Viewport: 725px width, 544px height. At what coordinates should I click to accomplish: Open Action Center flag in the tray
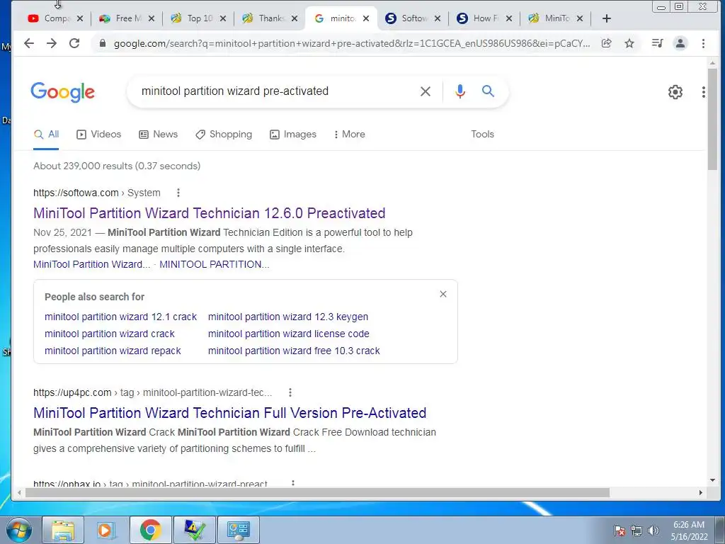(x=619, y=531)
